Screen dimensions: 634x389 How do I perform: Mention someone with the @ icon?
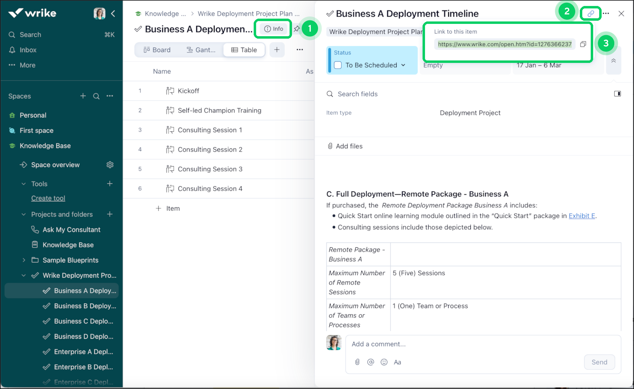pos(370,362)
